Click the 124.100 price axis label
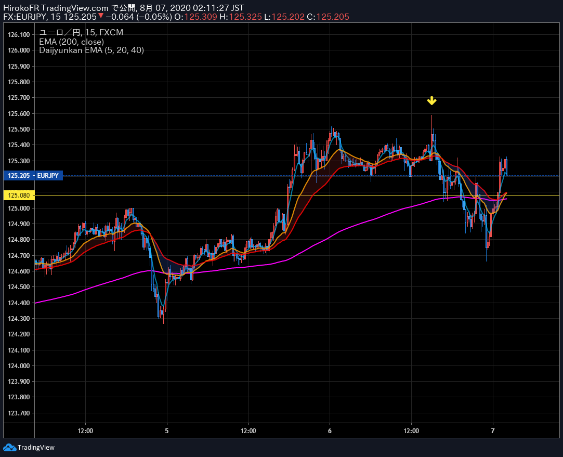This screenshot has width=563, height=457. pyautogui.click(x=19, y=350)
